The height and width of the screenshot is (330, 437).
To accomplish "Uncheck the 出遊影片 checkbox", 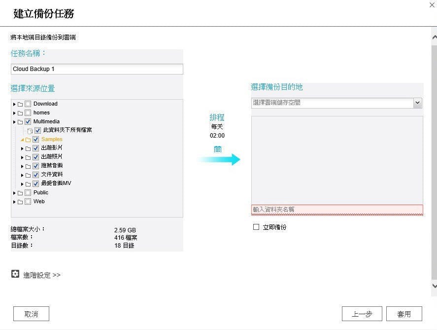I will [35, 148].
